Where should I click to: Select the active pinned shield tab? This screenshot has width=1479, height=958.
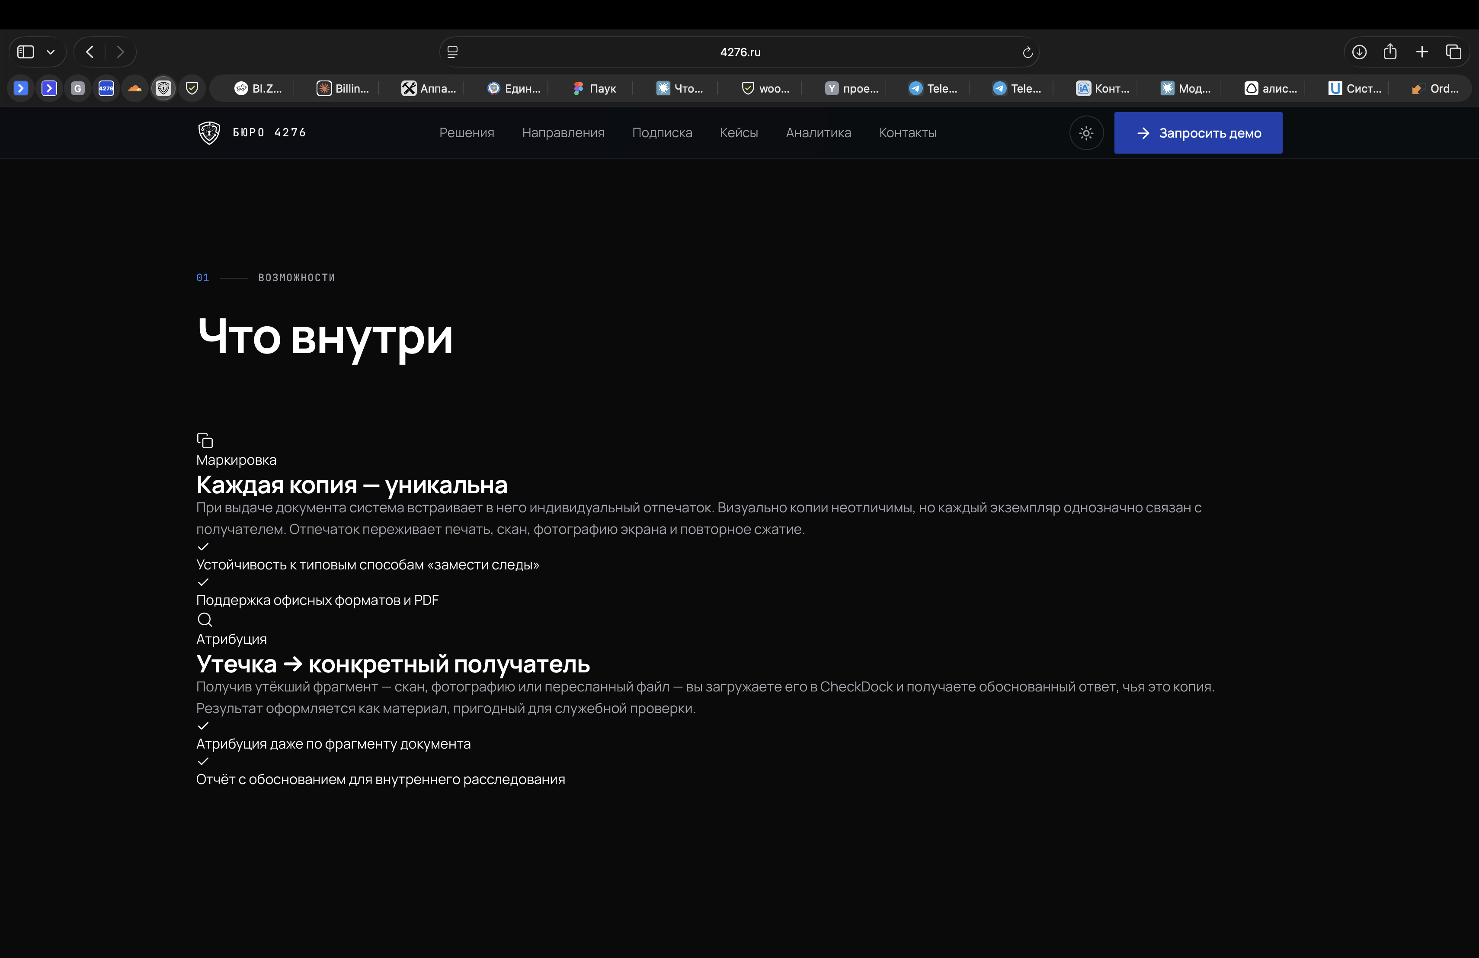[x=163, y=88]
